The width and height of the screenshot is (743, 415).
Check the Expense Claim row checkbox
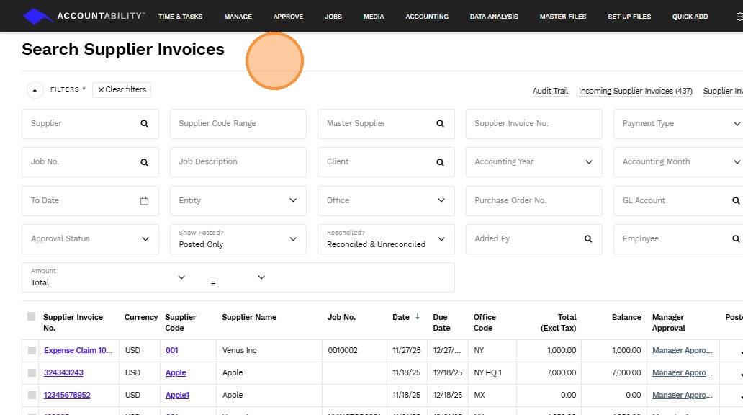(32, 350)
